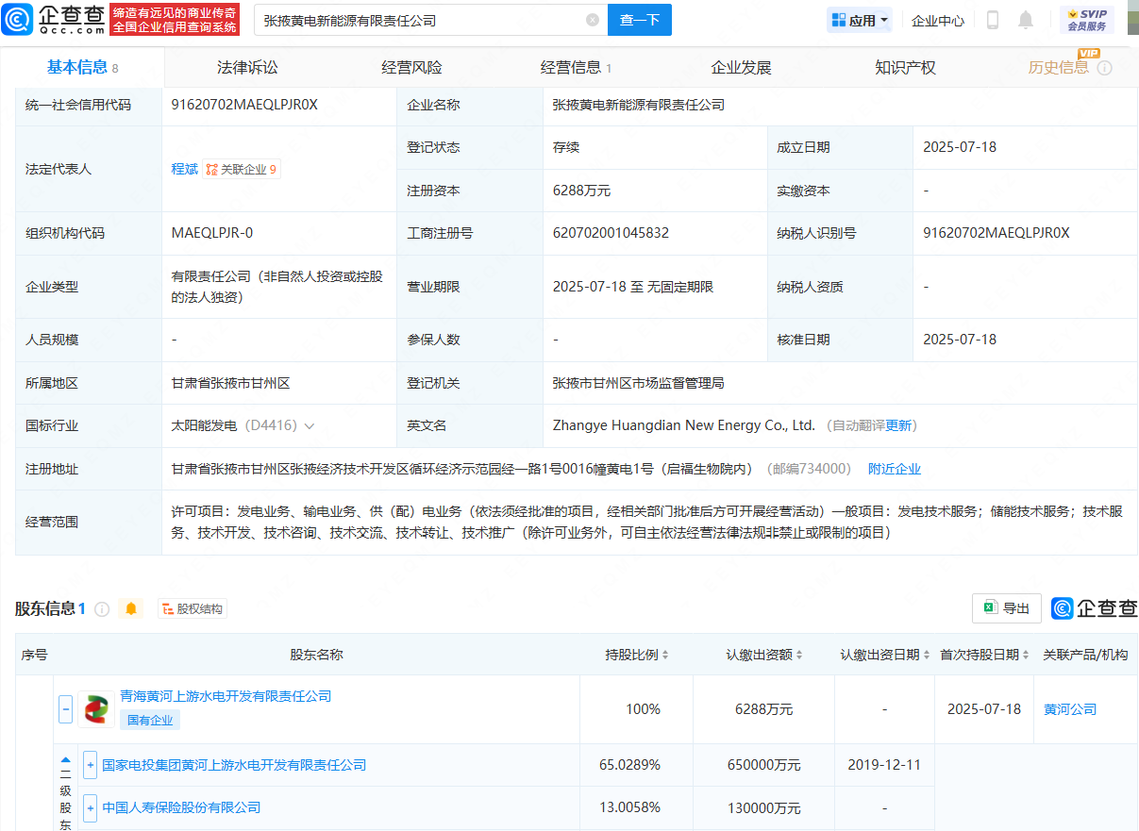Click 2019-12-11 contribution date cell

tap(884, 765)
